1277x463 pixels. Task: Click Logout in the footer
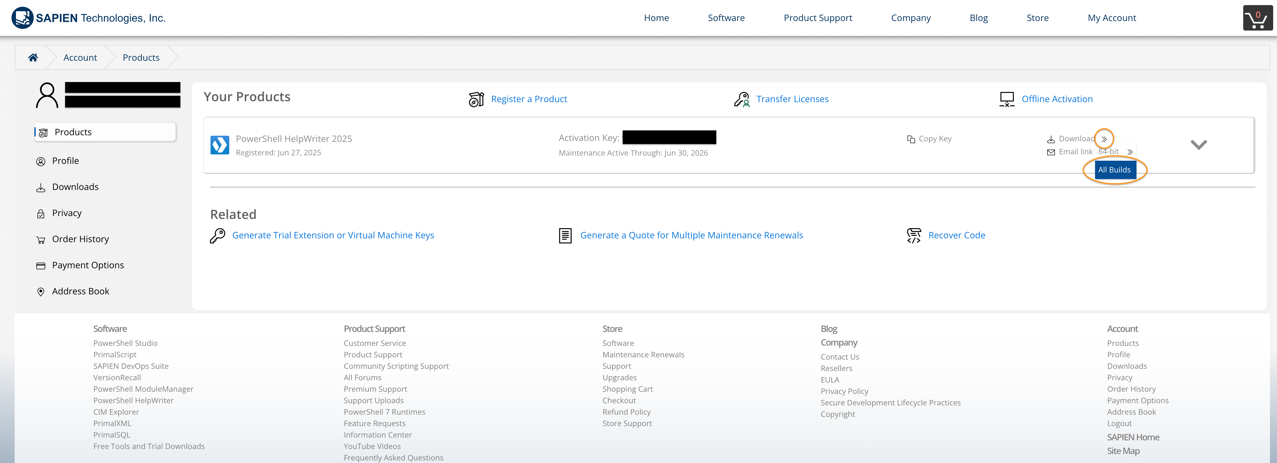[x=1119, y=424]
